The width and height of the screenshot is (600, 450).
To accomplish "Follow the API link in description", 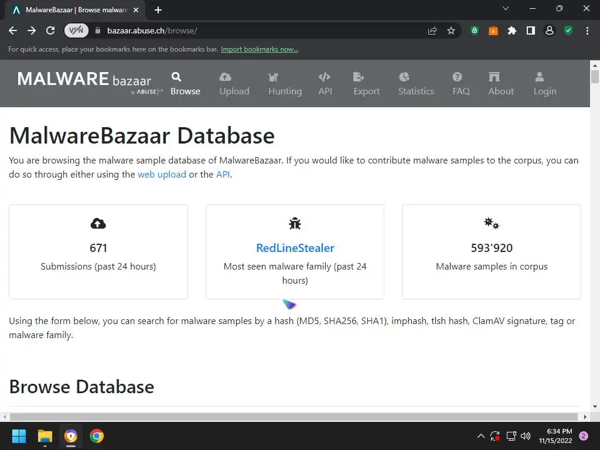I will point(223,175).
